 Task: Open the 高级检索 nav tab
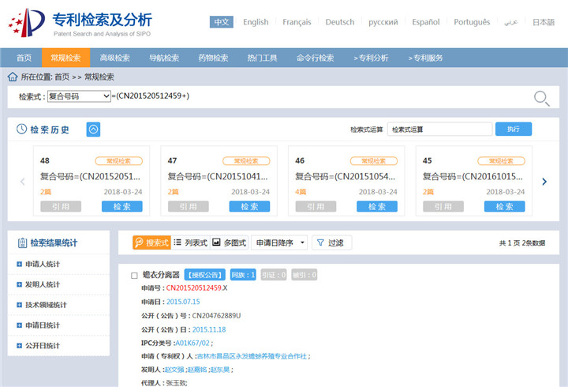(115, 58)
